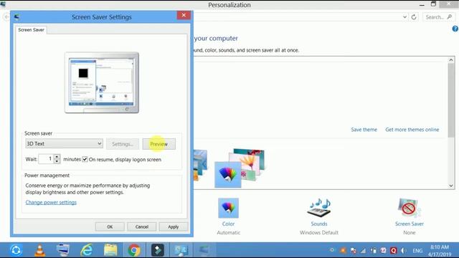Switch to Google Chrome in taskbar
The height and width of the screenshot is (258, 459).
(x=134, y=250)
